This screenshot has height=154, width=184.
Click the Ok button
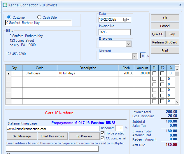[165, 18]
